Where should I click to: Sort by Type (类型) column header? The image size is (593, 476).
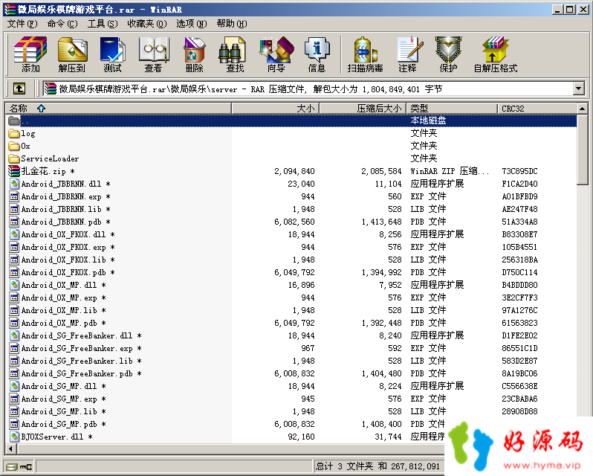(x=452, y=109)
